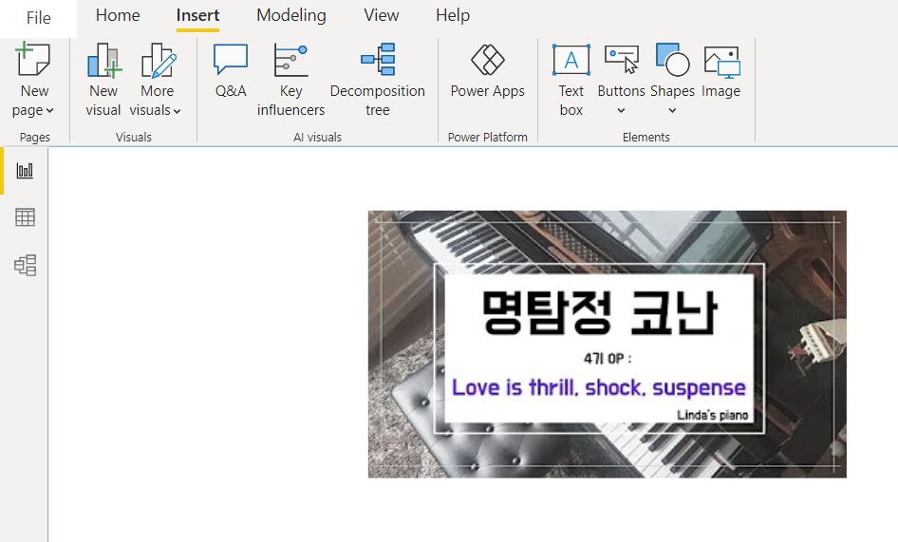
Task: Add a New visual to the canvas
Action: [x=103, y=81]
